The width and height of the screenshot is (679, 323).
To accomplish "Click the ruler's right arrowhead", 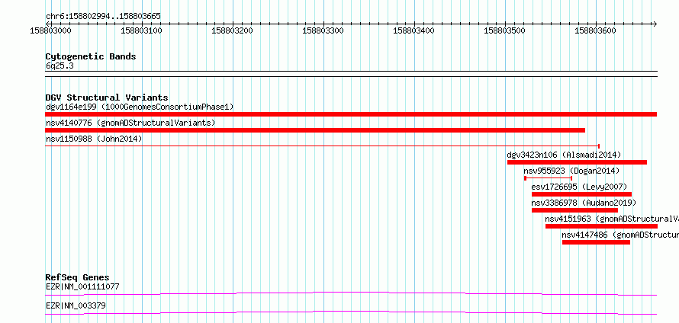I will (655, 24).
